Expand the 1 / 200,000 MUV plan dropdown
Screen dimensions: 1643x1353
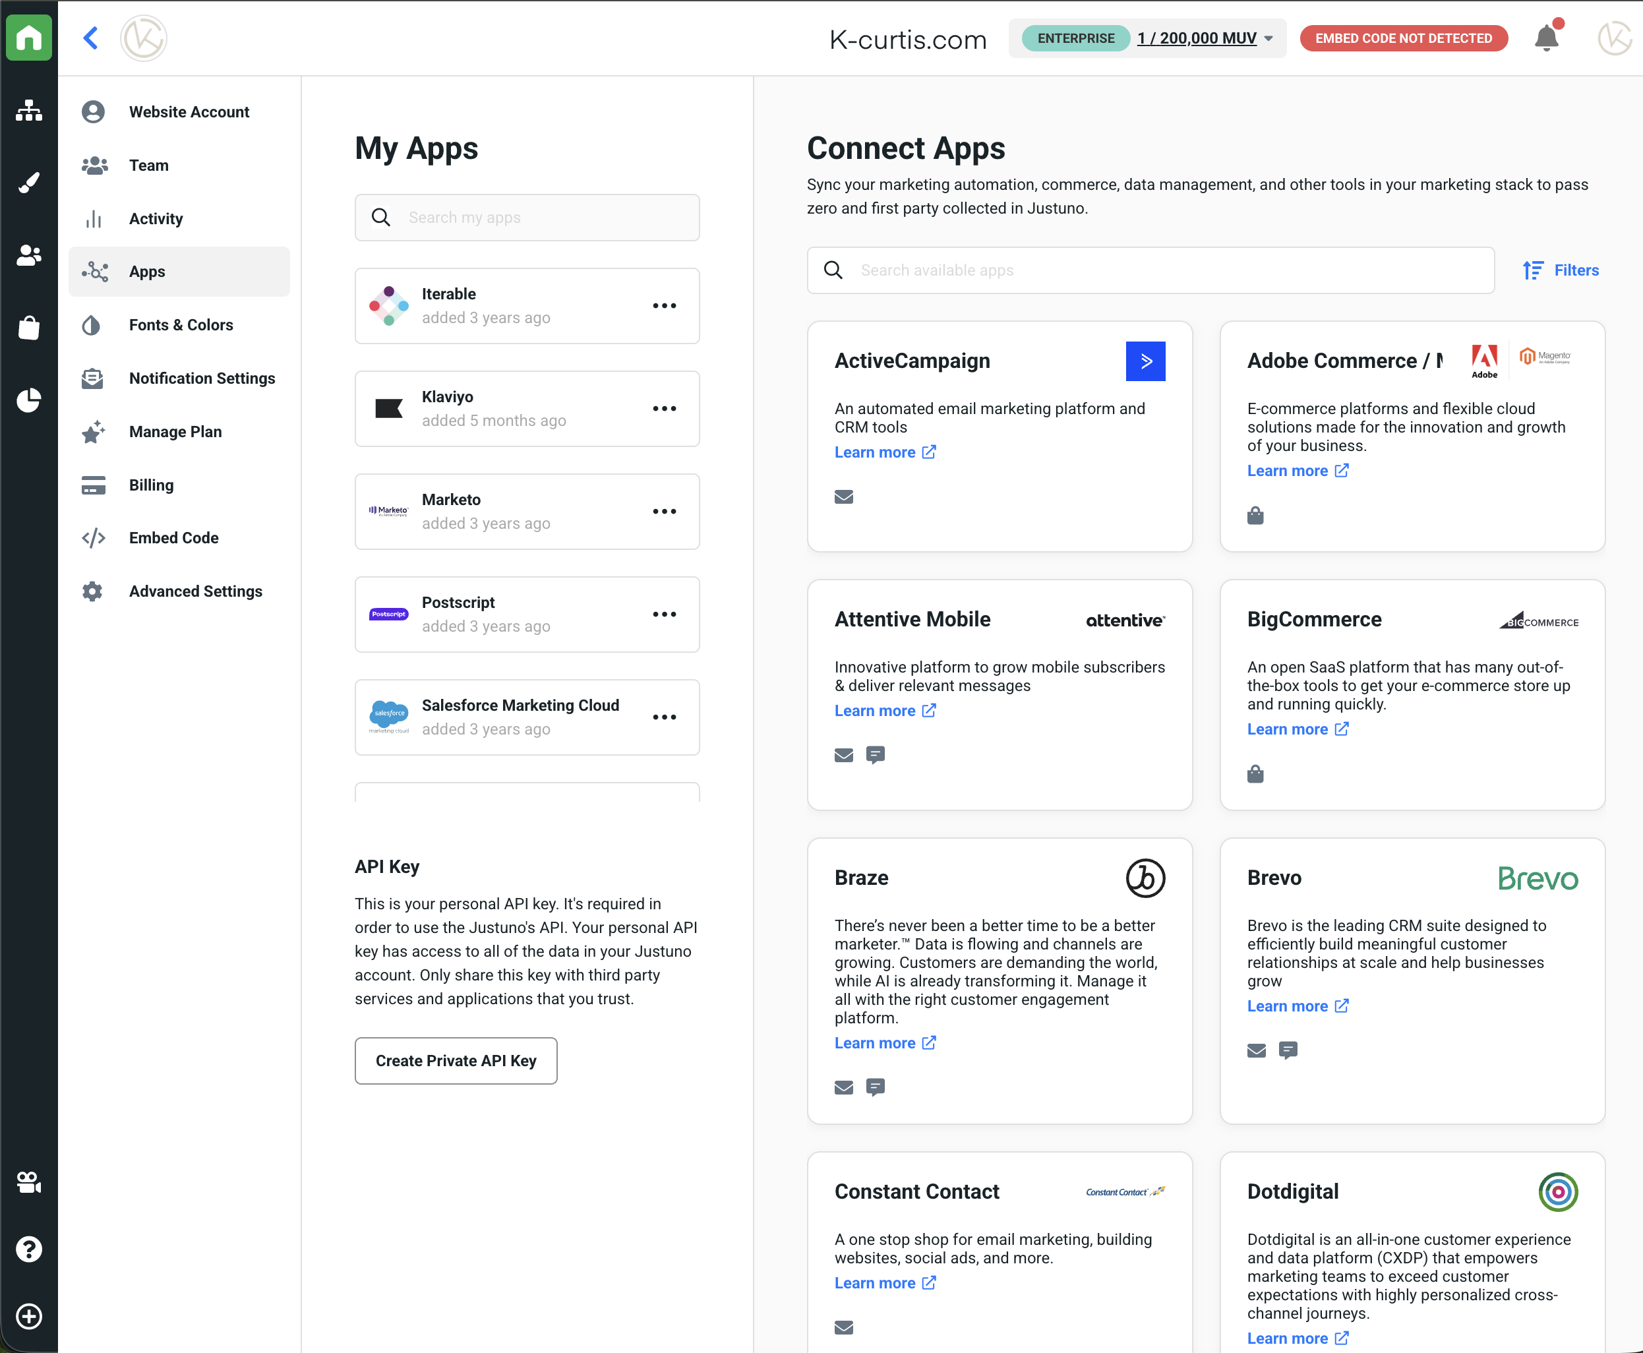(1205, 38)
